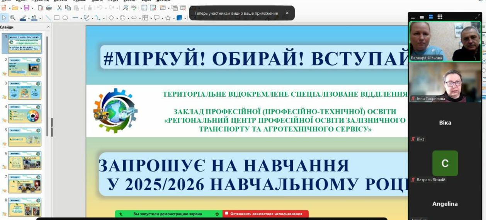Select the Connector tool
This screenshot has width=486, height=220.
click(98, 18)
